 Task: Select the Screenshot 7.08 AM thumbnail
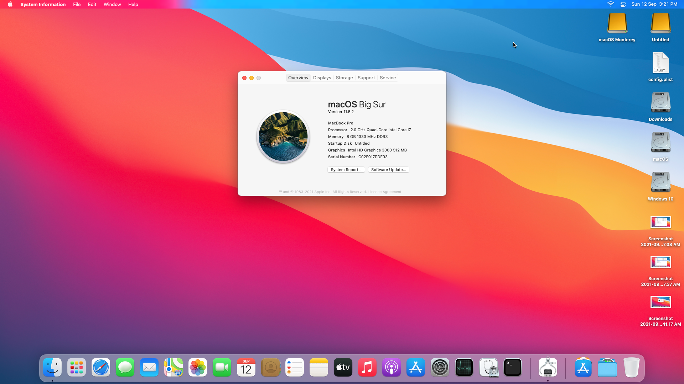point(660,222)
